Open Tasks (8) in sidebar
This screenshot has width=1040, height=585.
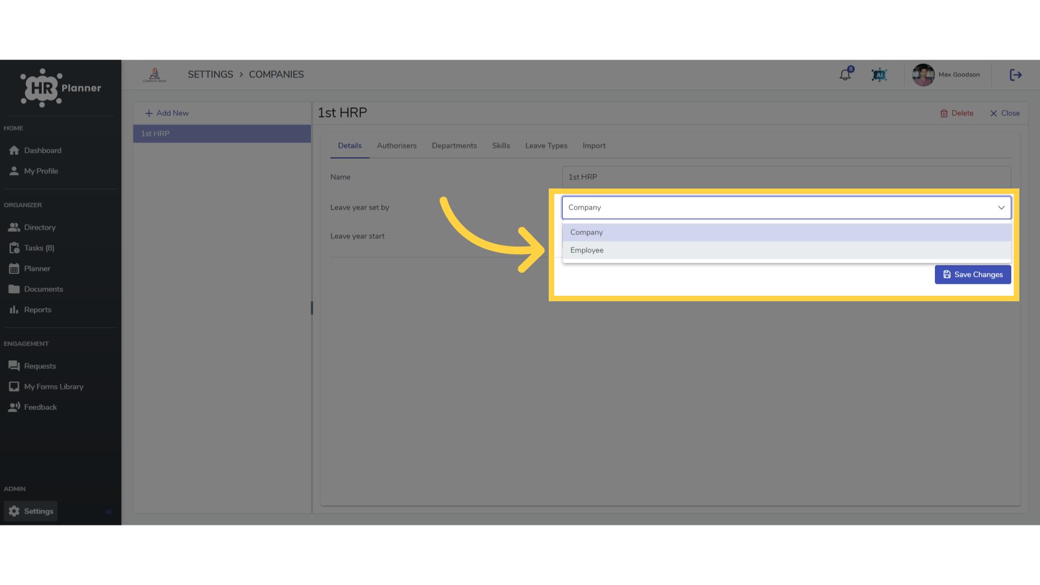[x=31, y=248]
